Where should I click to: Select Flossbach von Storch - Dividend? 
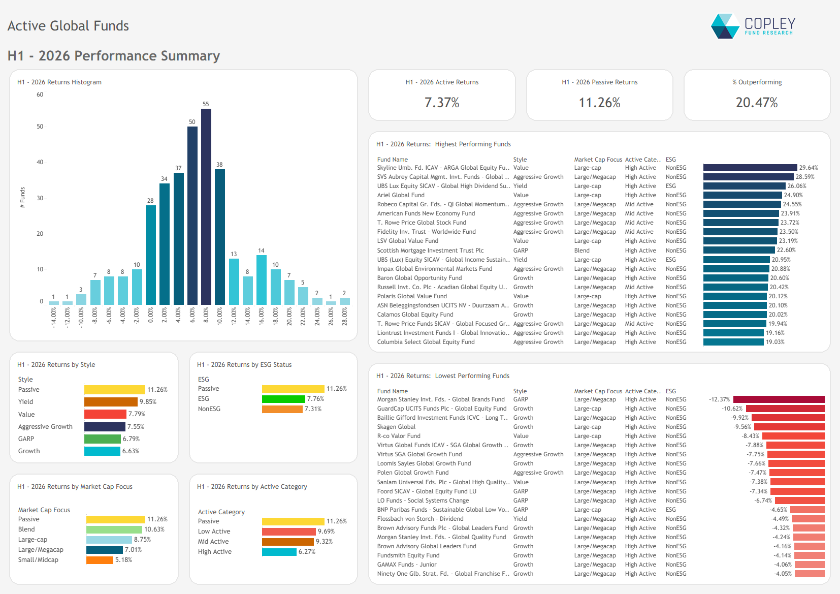[x=420, y=519]
